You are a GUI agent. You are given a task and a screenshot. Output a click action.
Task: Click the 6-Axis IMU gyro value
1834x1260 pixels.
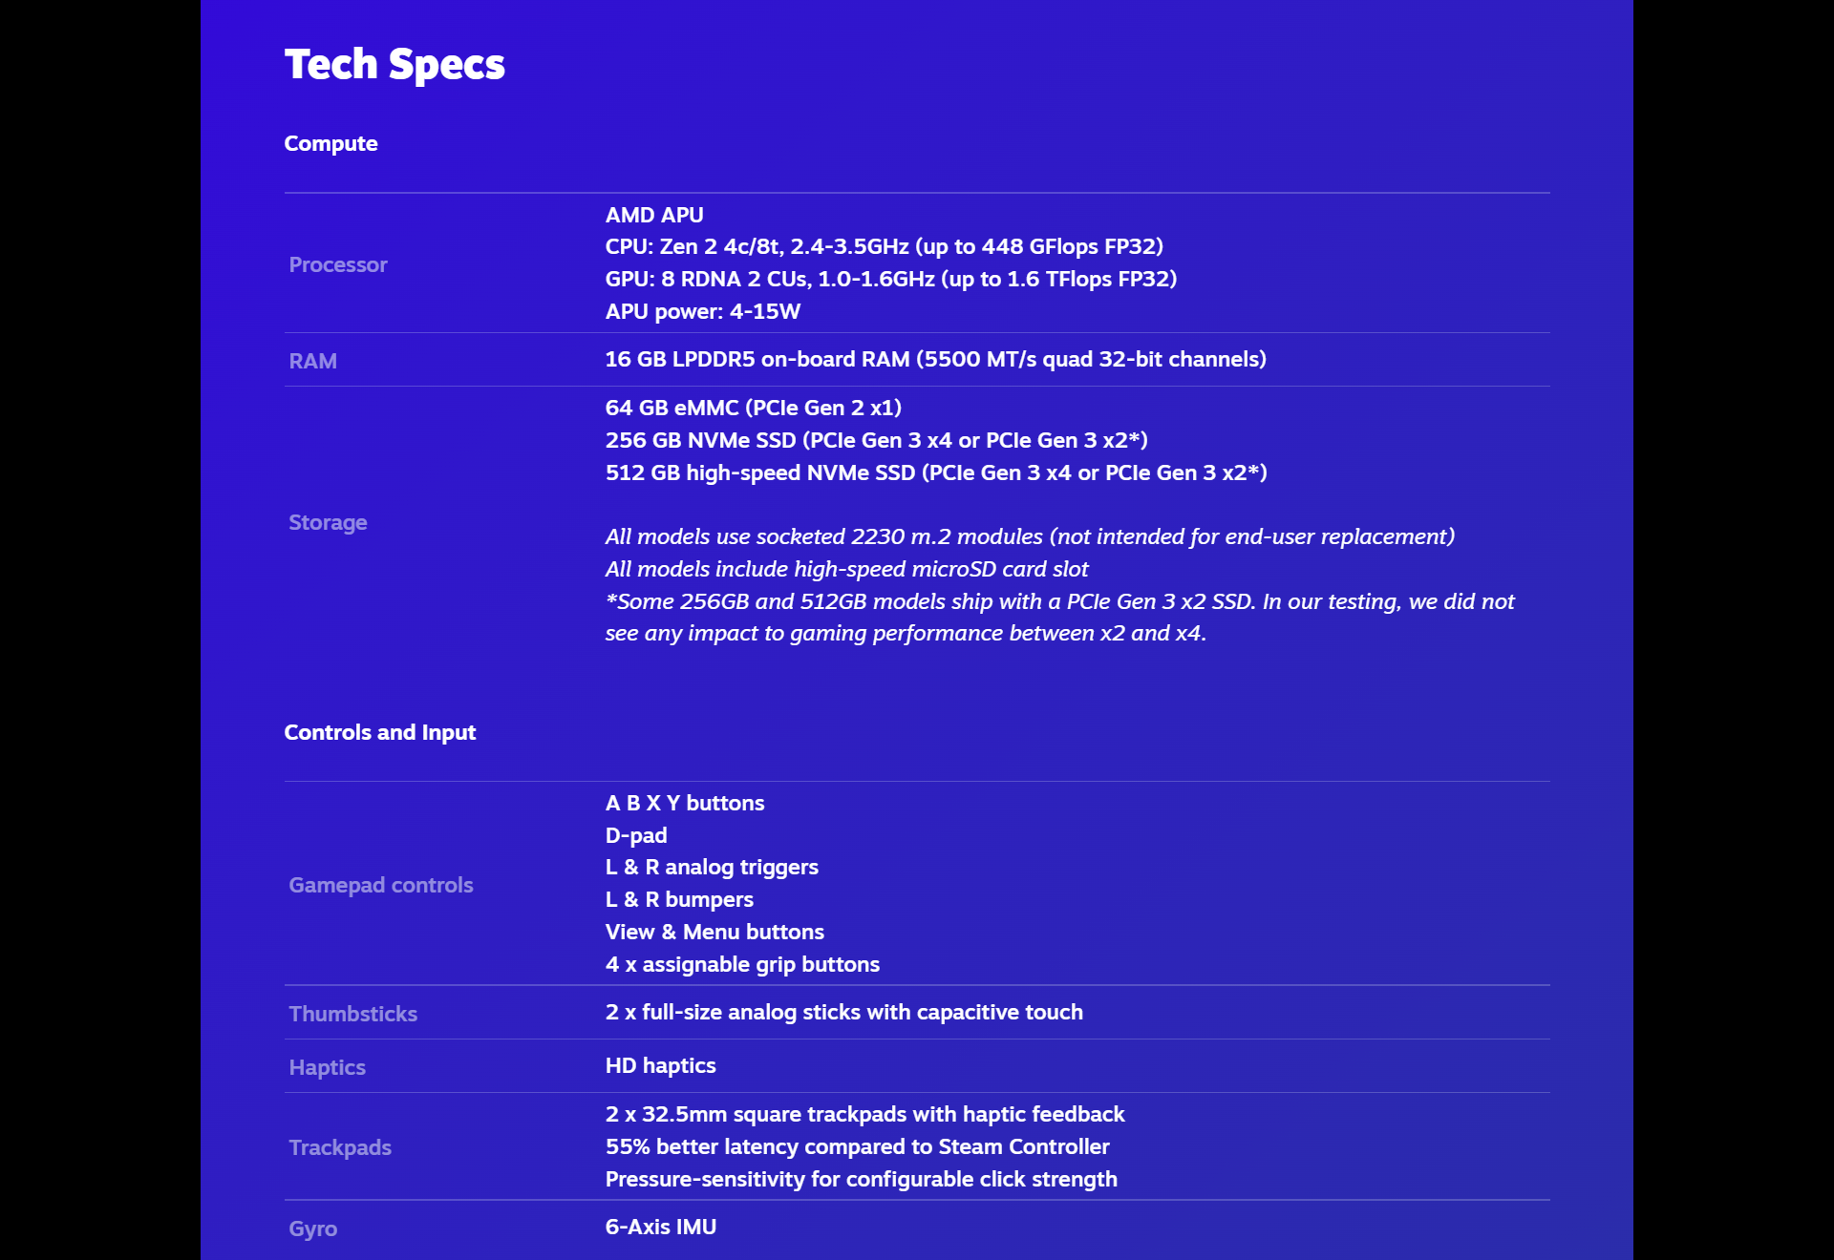(660, 1228)
